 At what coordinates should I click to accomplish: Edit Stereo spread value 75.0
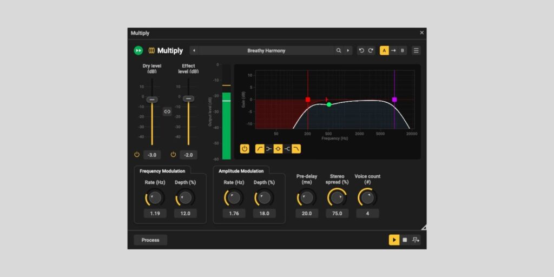pyautogui.click(x=337, y=213)
